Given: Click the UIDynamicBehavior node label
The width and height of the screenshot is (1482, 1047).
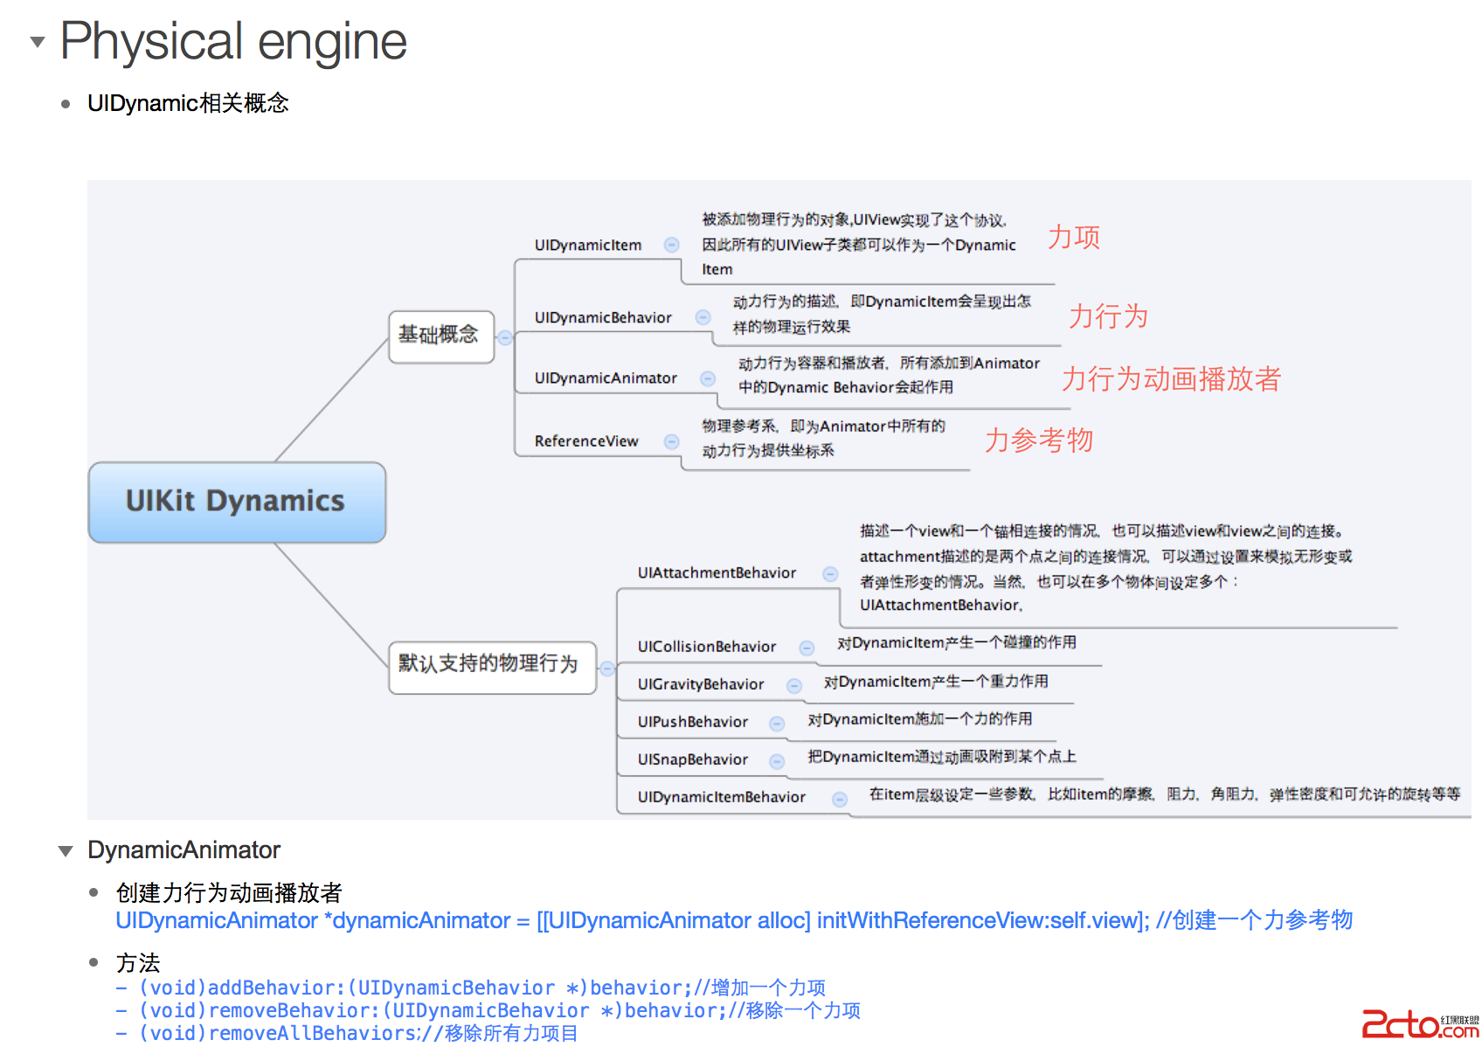Looking at the screenshot, I should click(x=603, y=318).
